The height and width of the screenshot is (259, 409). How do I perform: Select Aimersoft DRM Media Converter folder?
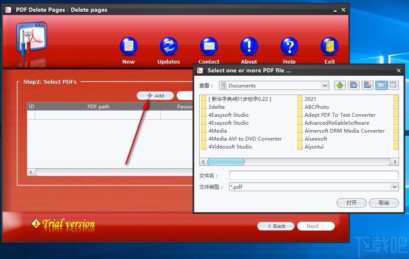click(x=341, y=131)
